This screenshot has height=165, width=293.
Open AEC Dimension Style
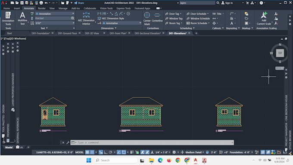click(111, 19)
